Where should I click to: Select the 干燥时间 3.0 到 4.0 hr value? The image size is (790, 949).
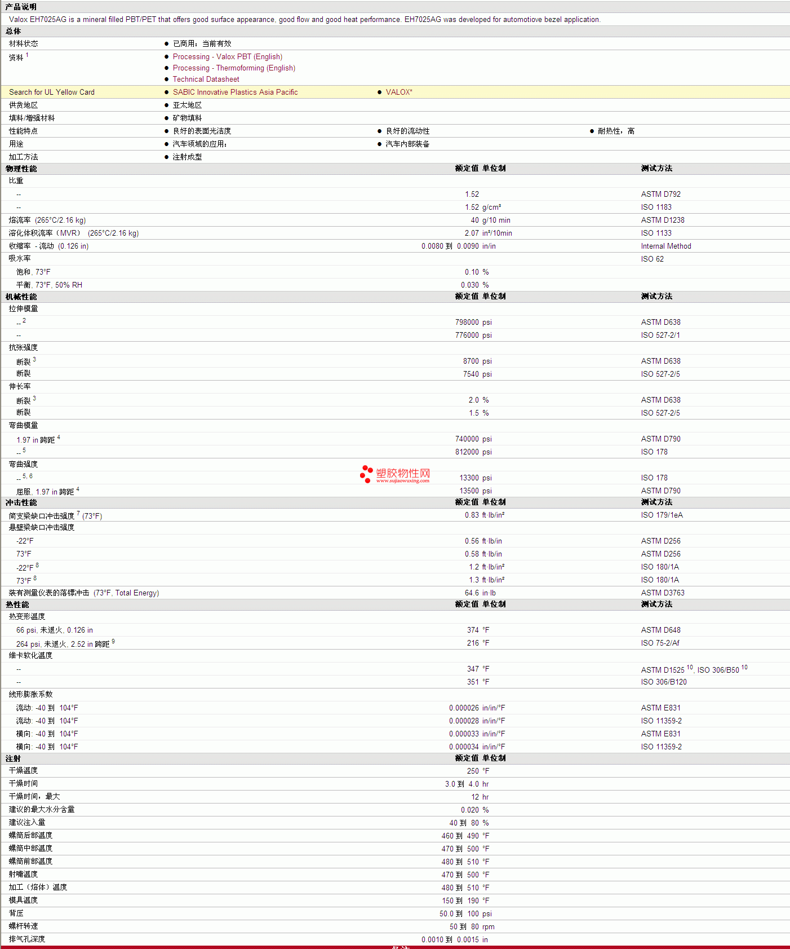(467, 784)
